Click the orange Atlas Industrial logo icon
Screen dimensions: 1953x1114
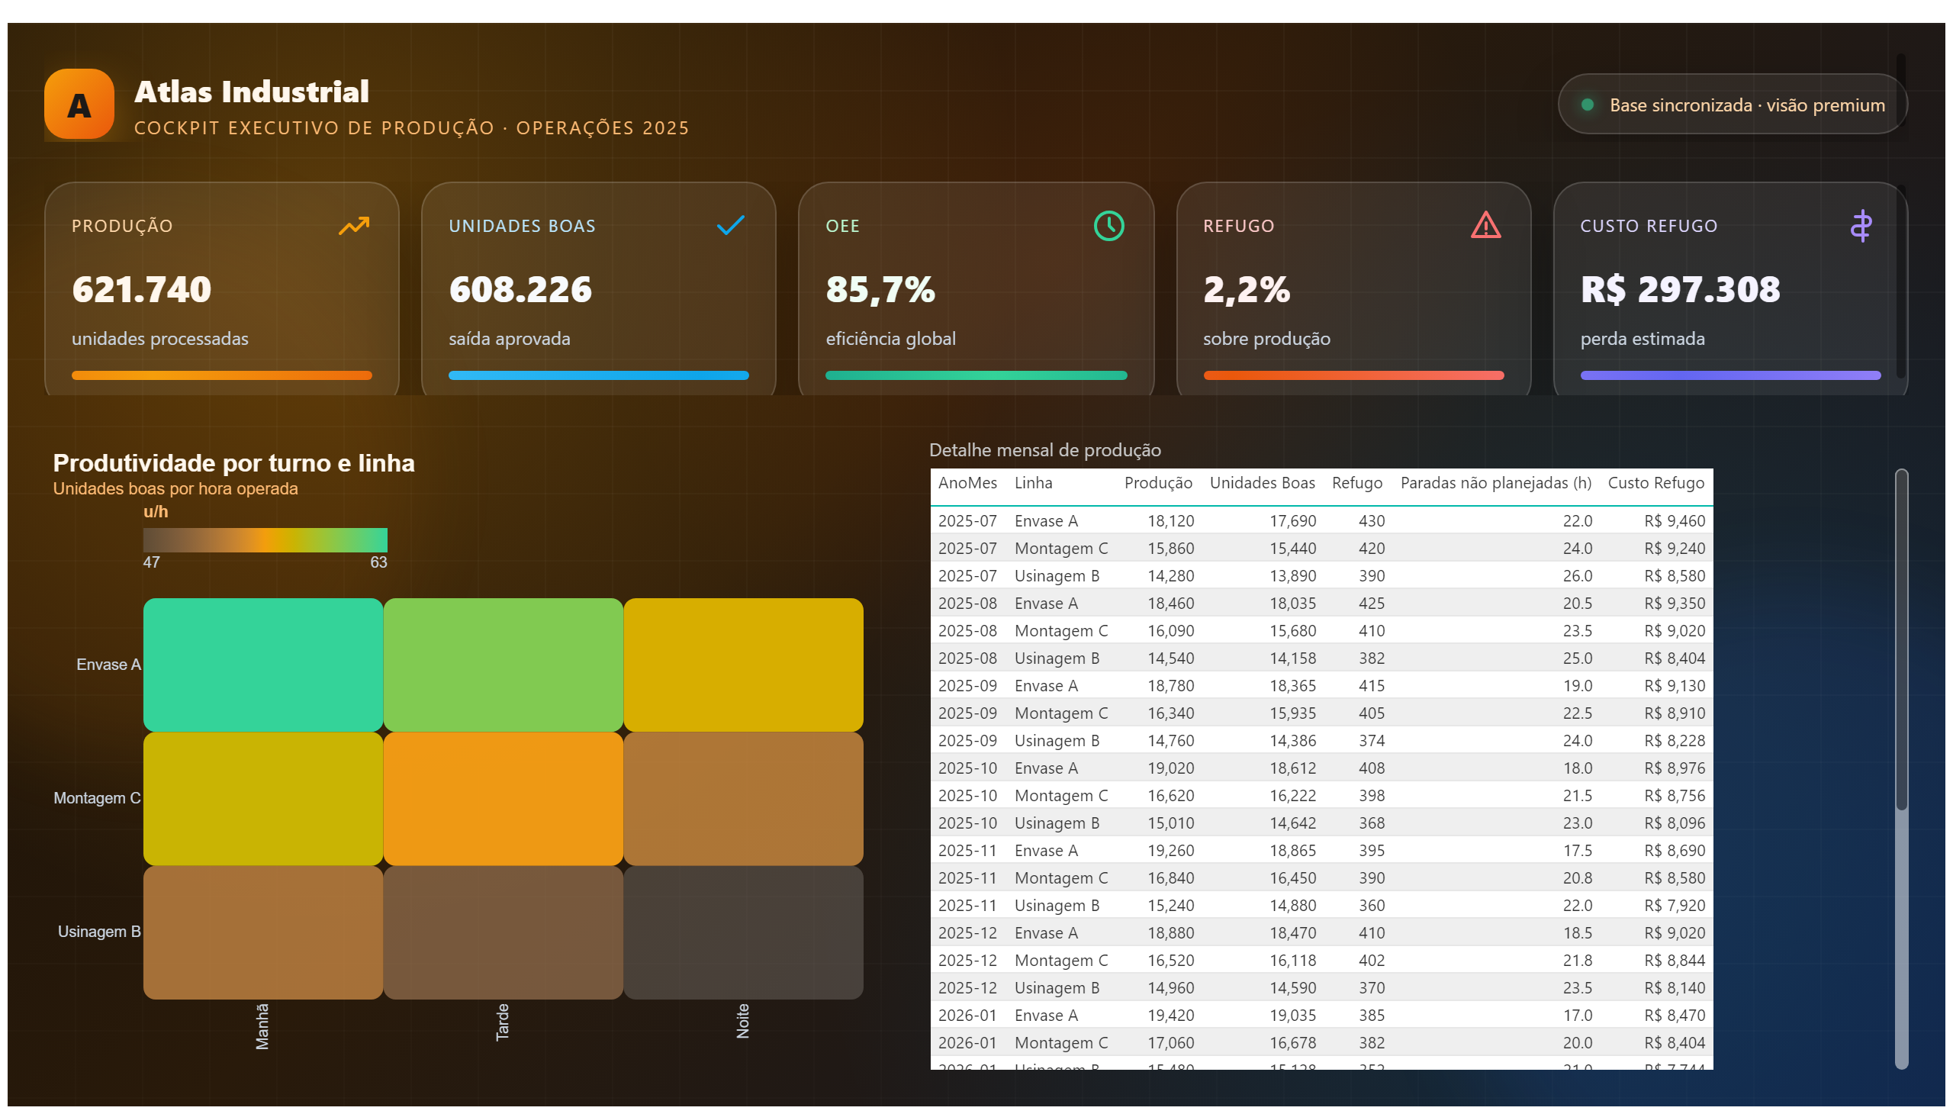point(79,104)
